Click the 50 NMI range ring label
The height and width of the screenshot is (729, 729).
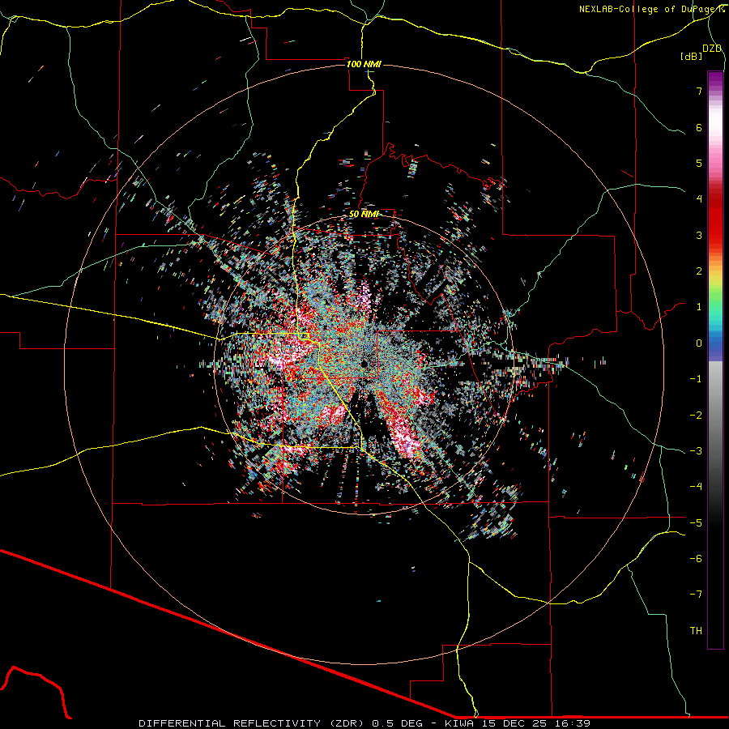[x=364, y=214]
